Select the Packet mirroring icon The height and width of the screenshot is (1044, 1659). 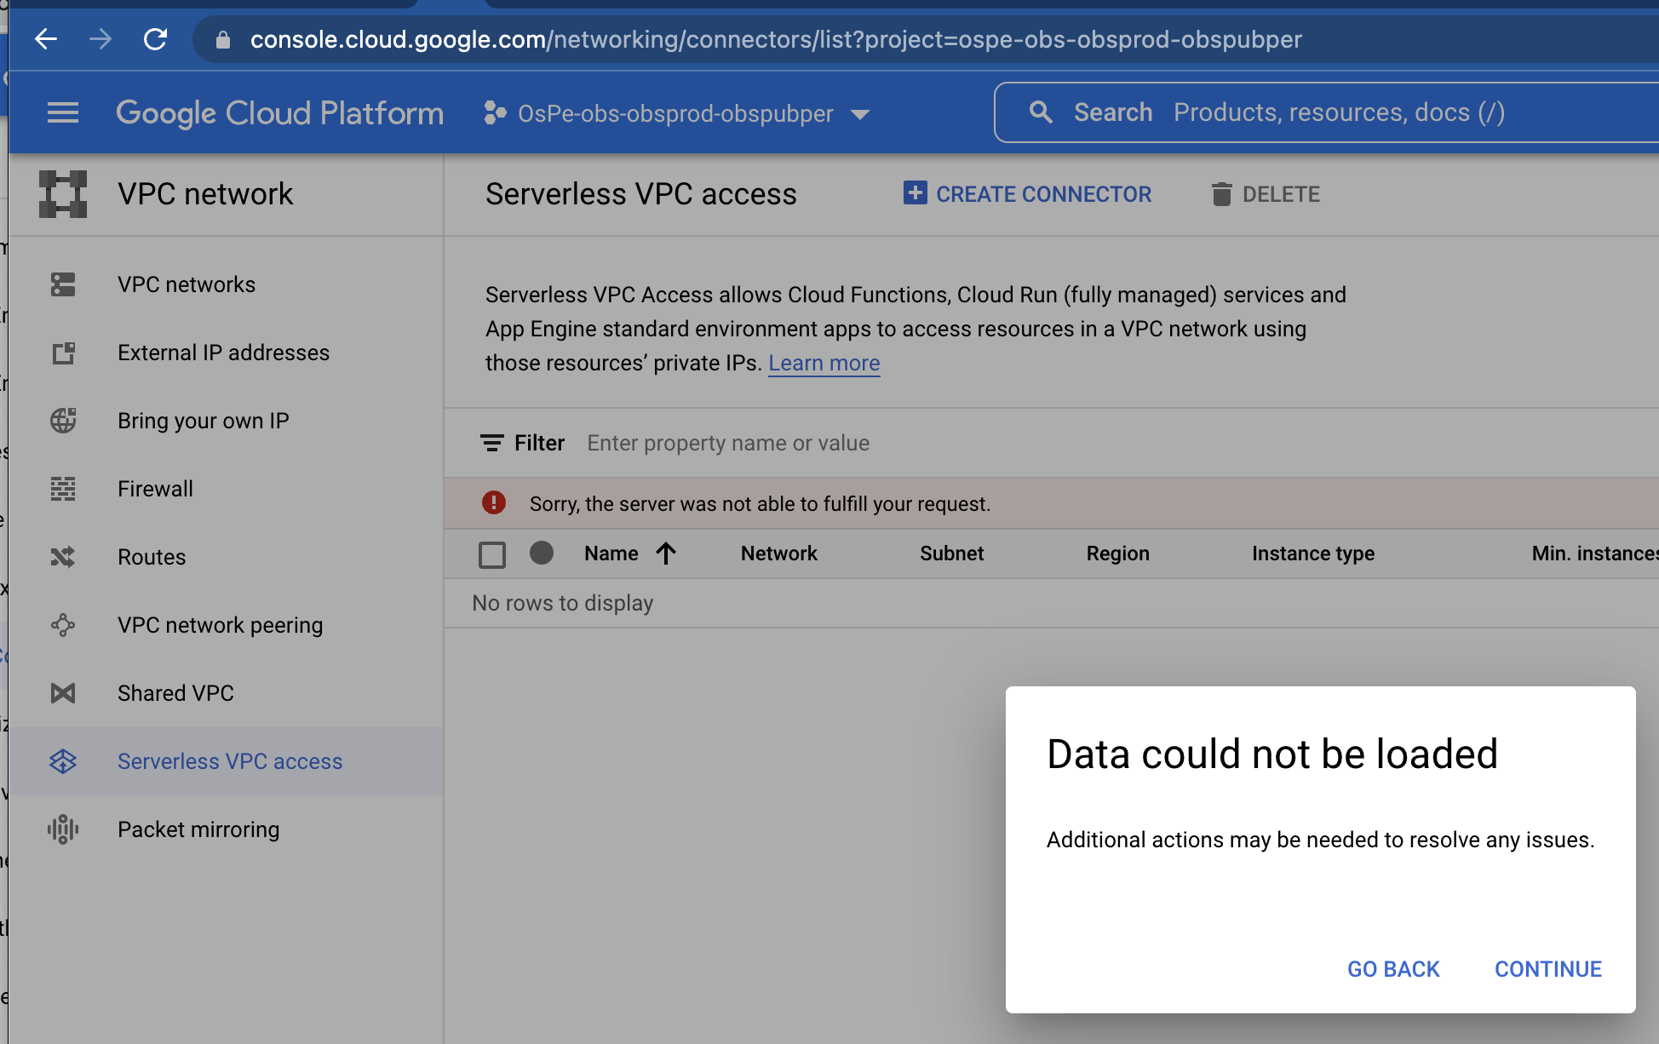pyautogui.click(x=63, y=829)
